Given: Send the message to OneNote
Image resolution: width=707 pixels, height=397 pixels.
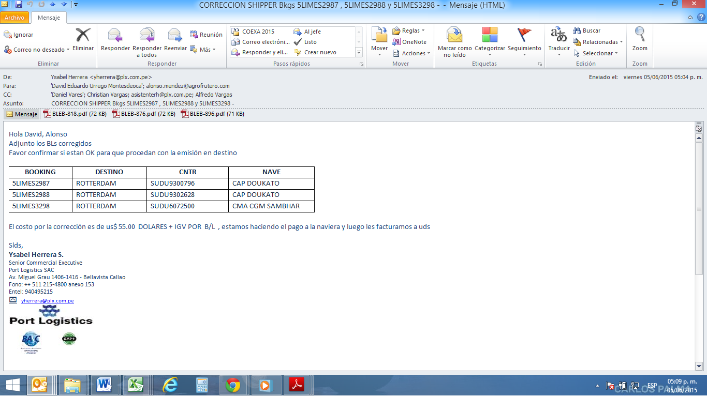Looking at the screenshot, I should coord(409,42).
